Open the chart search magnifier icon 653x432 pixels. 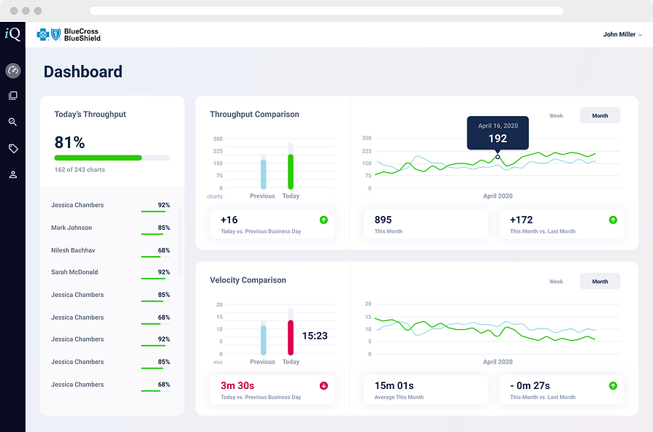pos(12,122)
